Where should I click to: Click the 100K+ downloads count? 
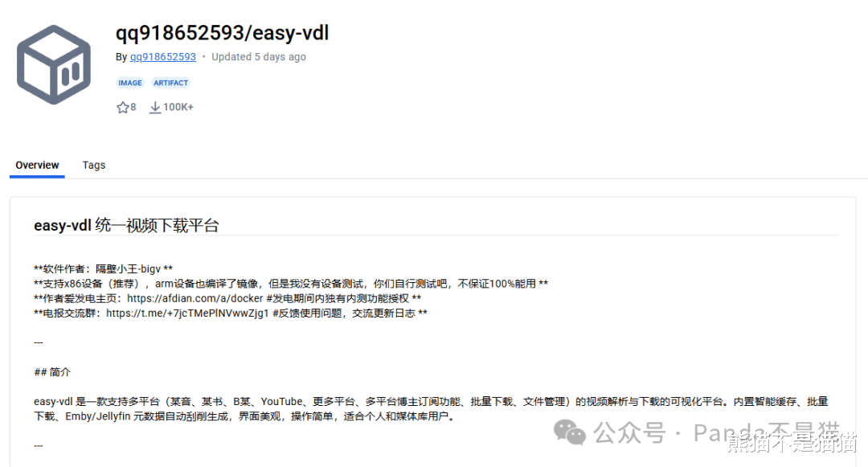(178, 108)
